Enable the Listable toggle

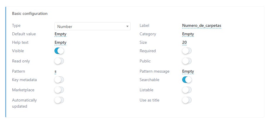[187, 90]
